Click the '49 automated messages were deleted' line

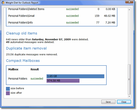[30, 42]
